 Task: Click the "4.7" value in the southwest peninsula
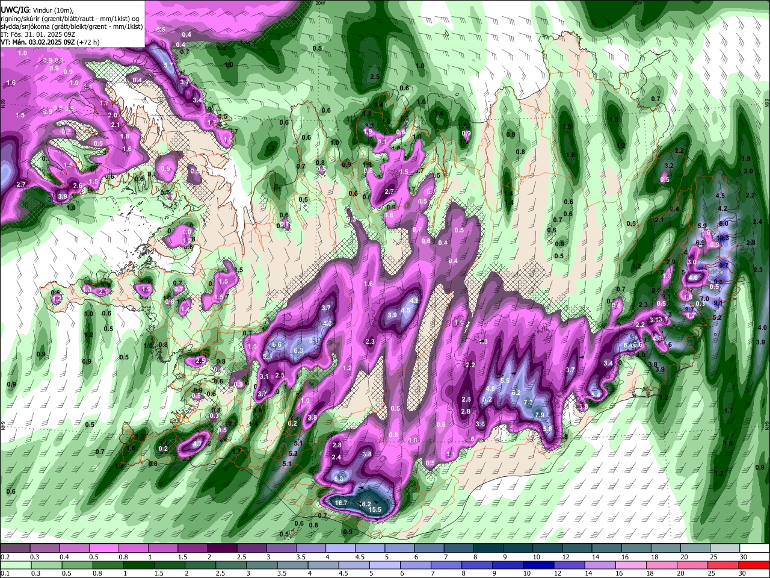(197, 444)
